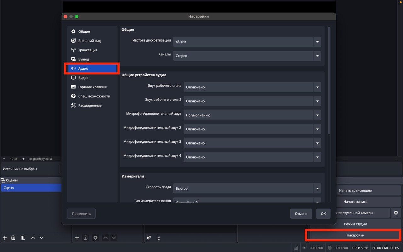Open audio mixer three-dot menu
The width and height of the screenshot is (403, 252).
click(159, 238)
